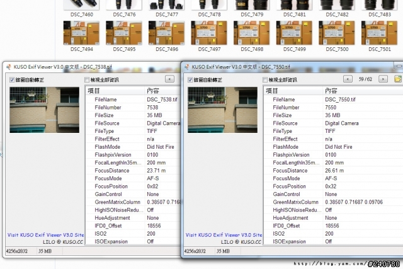The width and height of the screenshot is (403, 269).
Task: Click building preview image in DSC_7550 window
Action: (x=222, y=110)
